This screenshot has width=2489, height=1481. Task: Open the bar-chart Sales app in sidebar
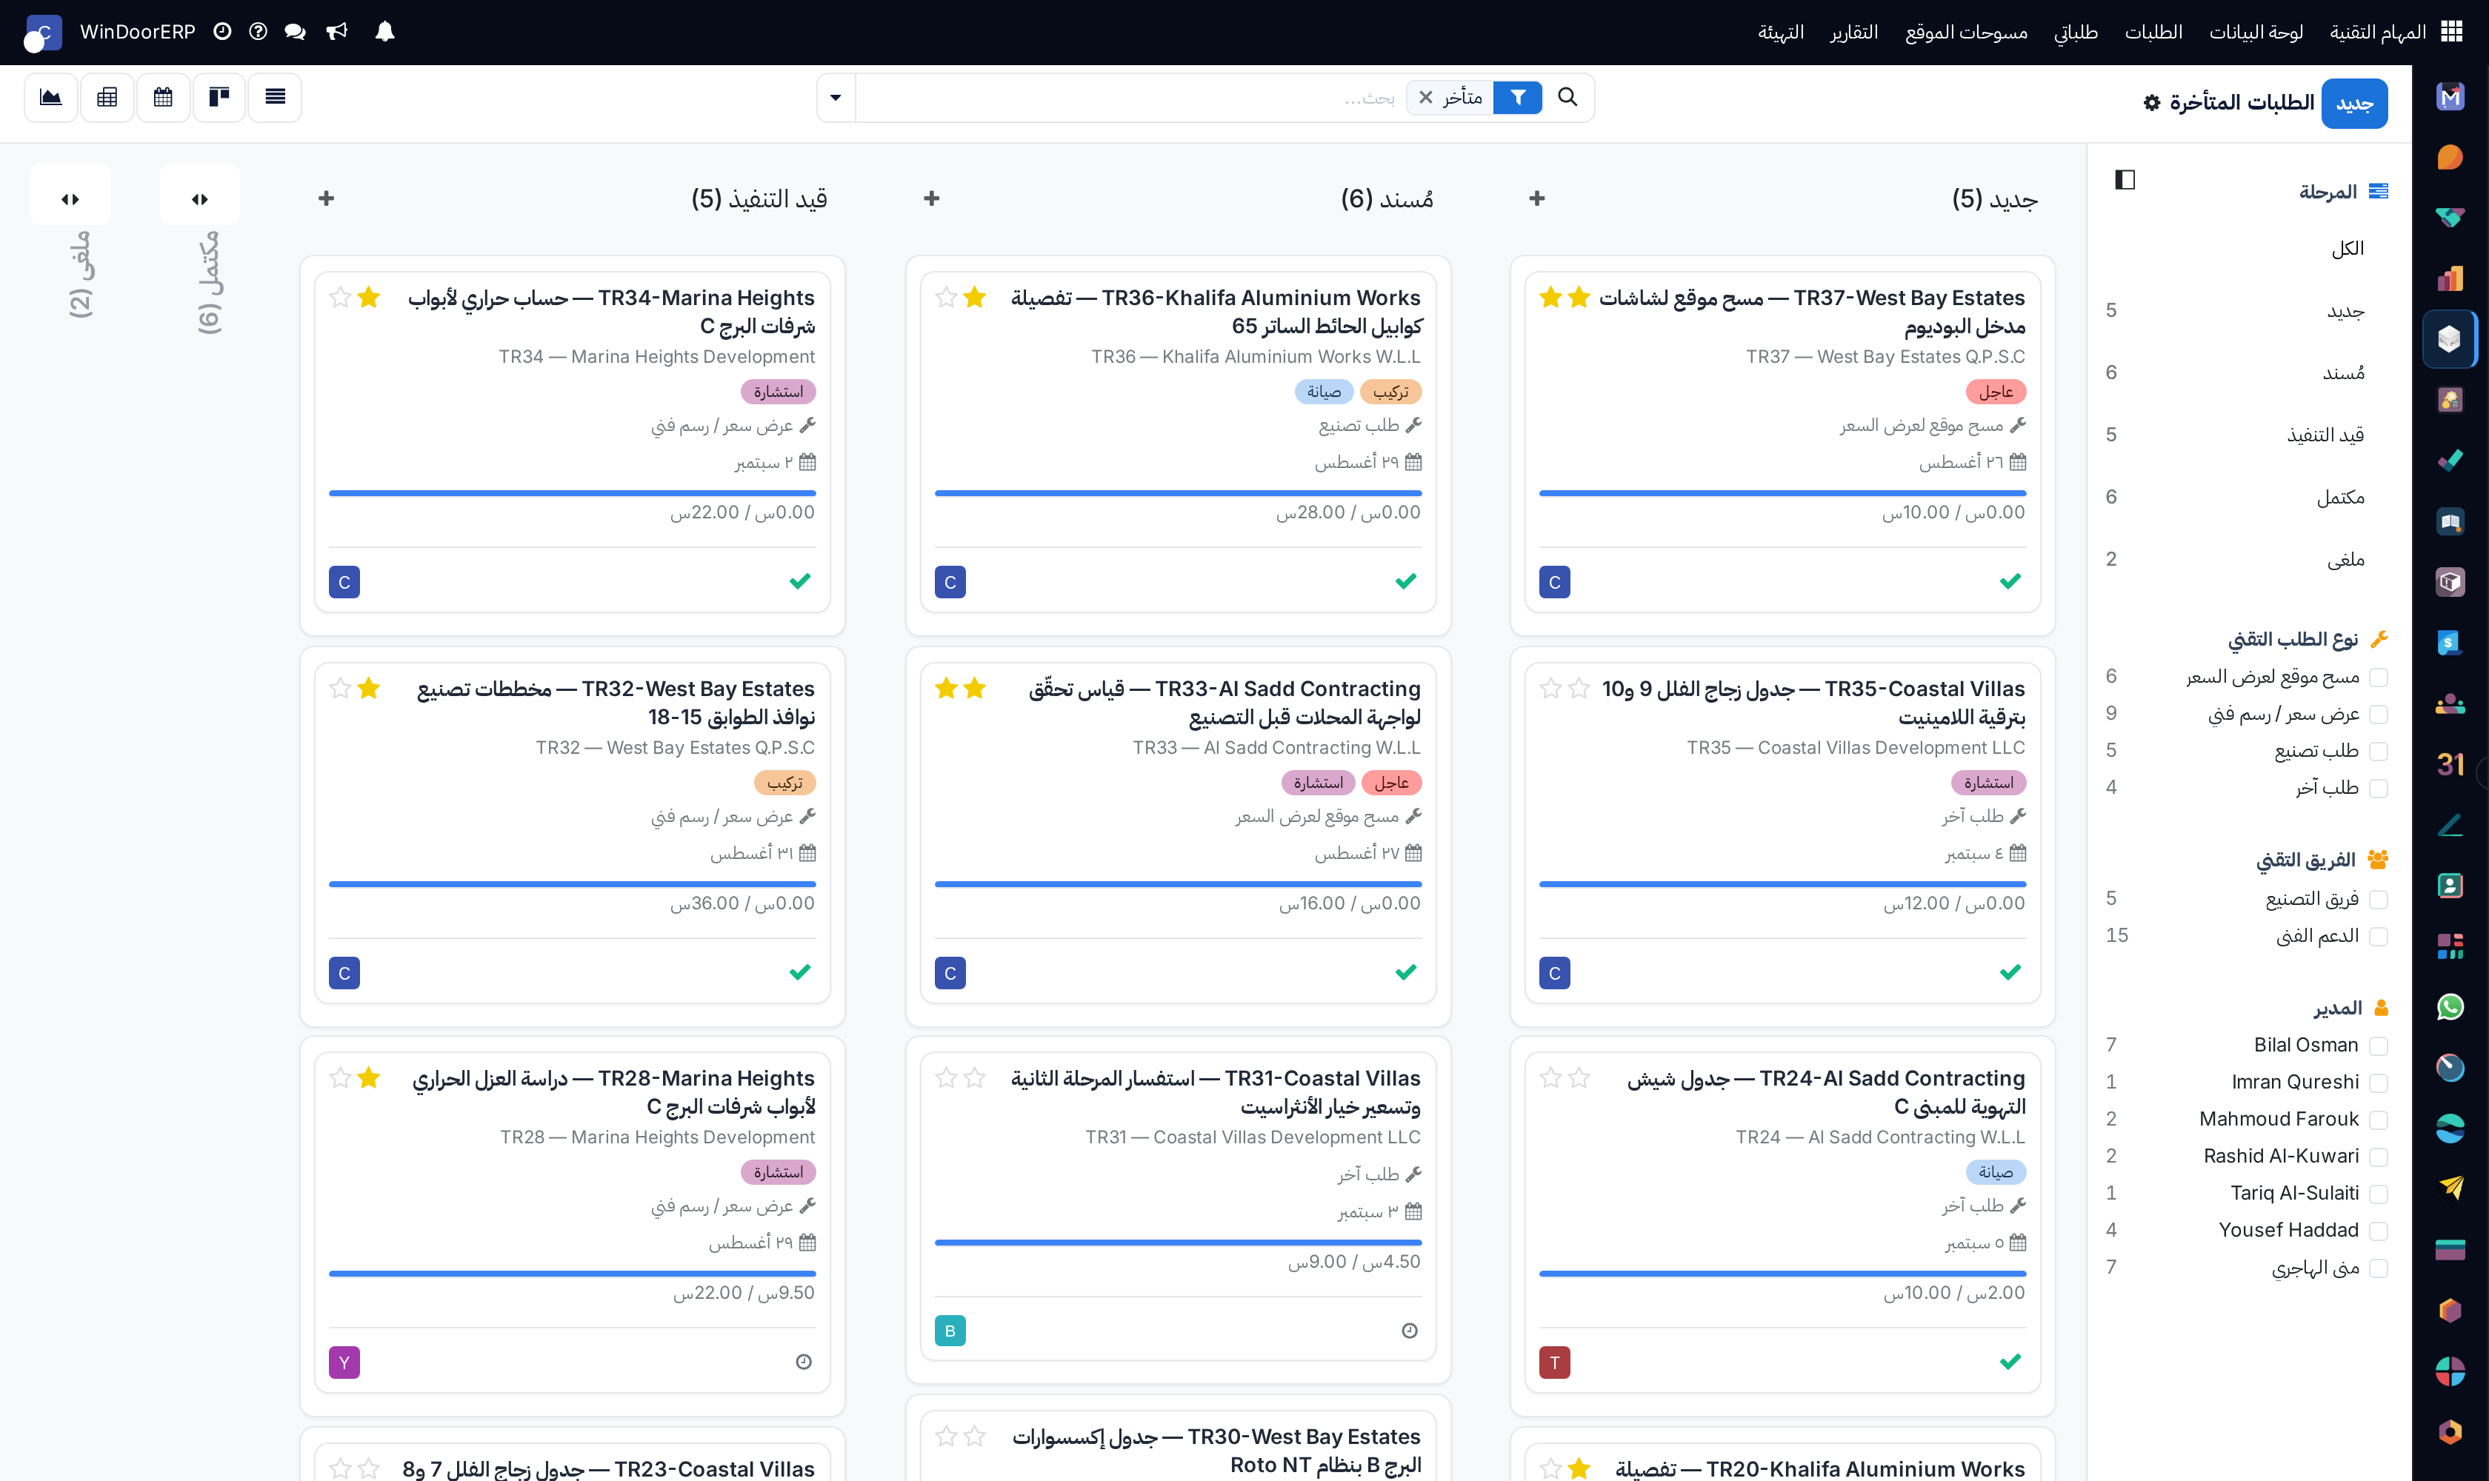pos(2450,278)
